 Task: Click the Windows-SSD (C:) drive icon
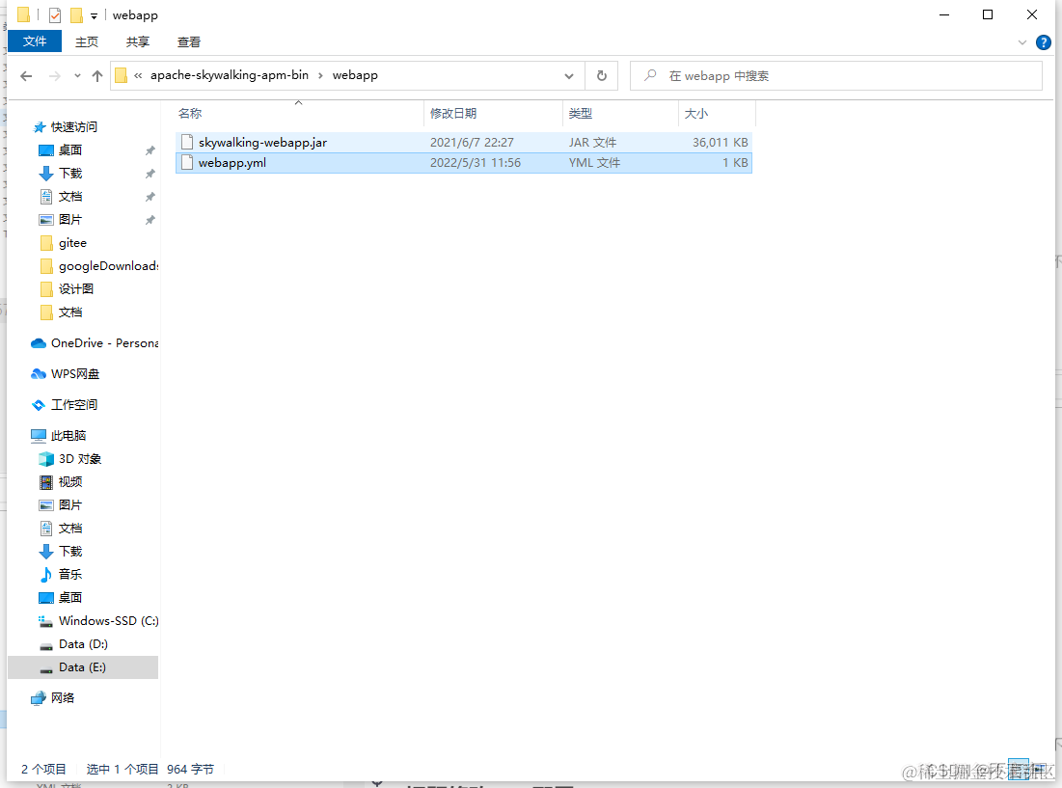[x=46, y=621]
